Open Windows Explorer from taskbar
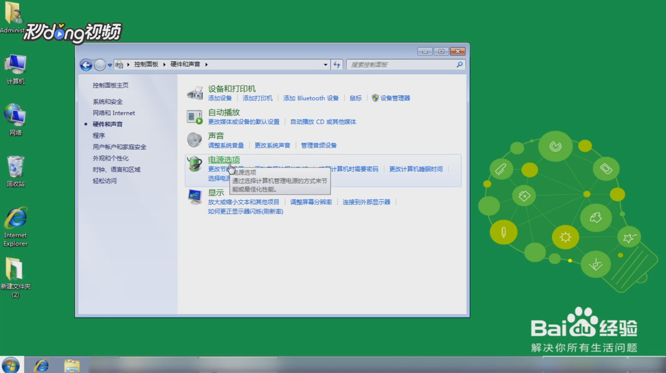666x373 pixels. coord(72,366)
